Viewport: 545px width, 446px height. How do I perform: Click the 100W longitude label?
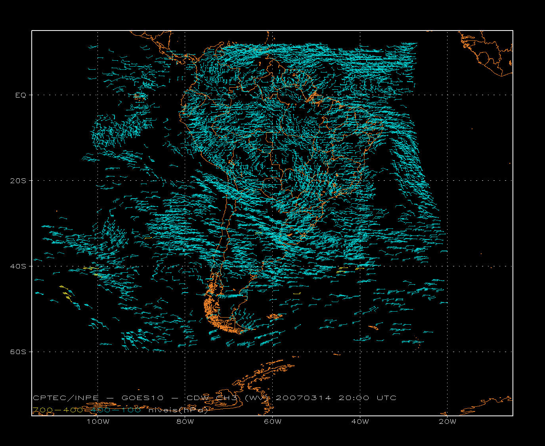coord(98,421)
